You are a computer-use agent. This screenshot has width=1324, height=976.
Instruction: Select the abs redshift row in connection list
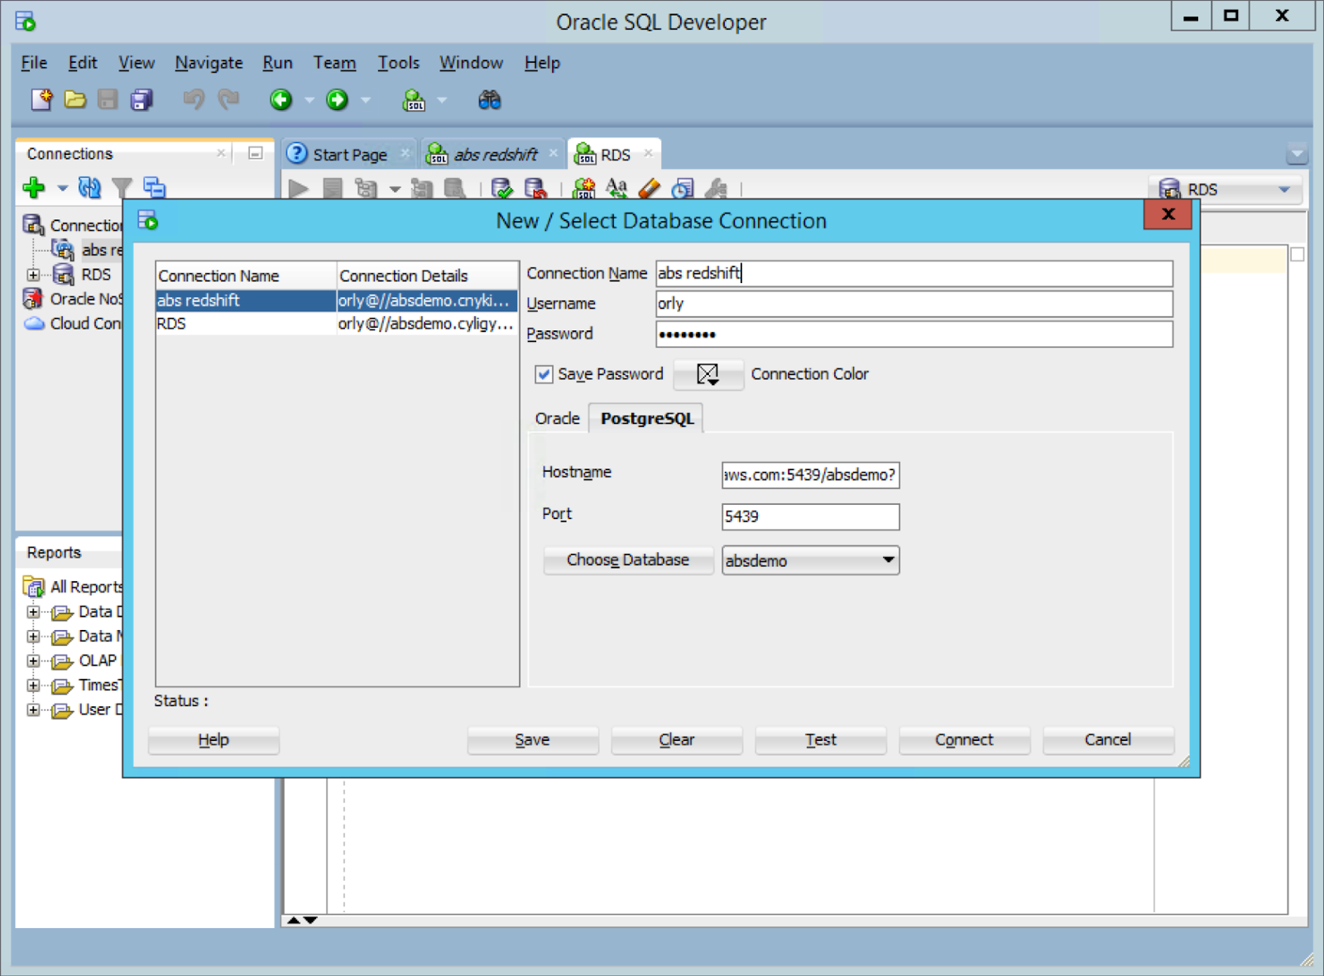[x=337, y=300]
